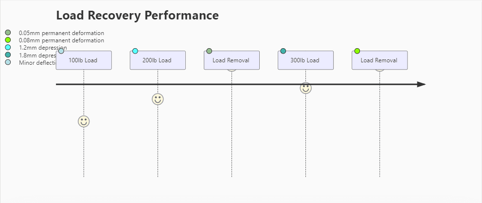Click the smiley face below 200lb Load
Image resolution: width=482 pixels, height=203 pixels.
coord(158,99)
